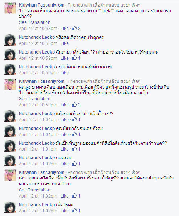Viewport: 179px width, 216px height.
Task: Click thumbs-up icon on 'late' comment at 11:01pm
Action: [74, 119]
